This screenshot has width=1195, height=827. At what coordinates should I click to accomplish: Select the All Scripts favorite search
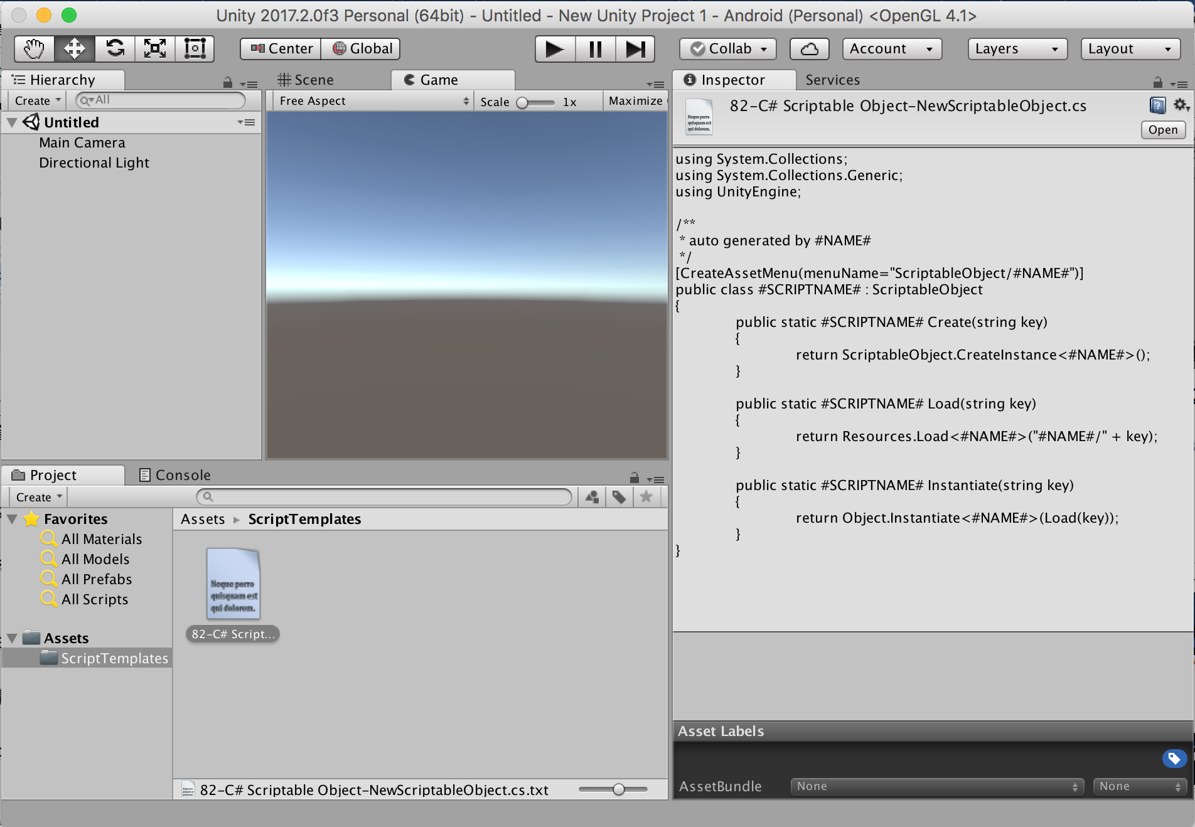coord(95,599)
